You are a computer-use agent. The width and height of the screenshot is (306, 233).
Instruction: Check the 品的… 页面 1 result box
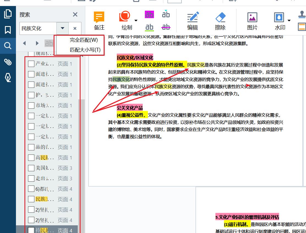(31, 147)
